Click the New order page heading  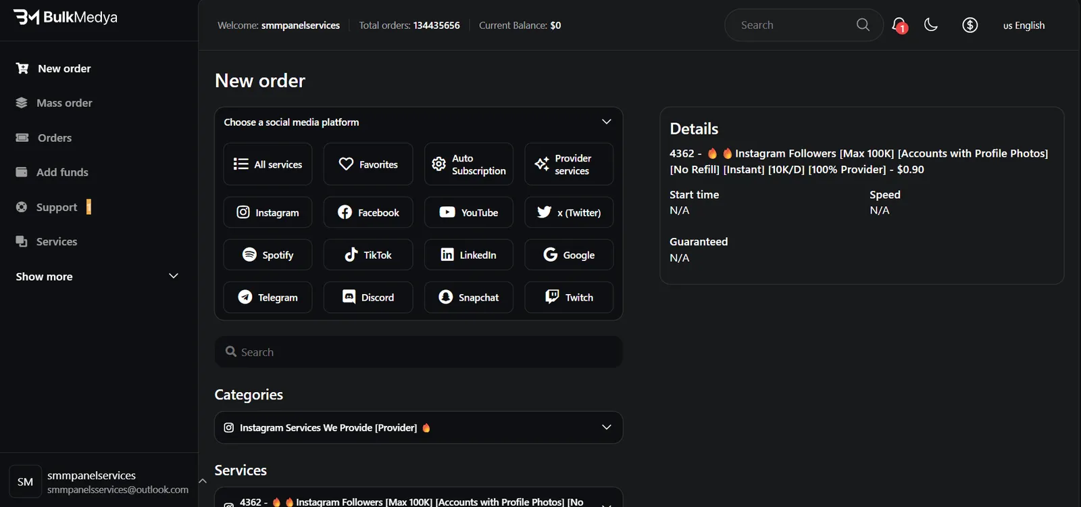(x=260, y=81)
